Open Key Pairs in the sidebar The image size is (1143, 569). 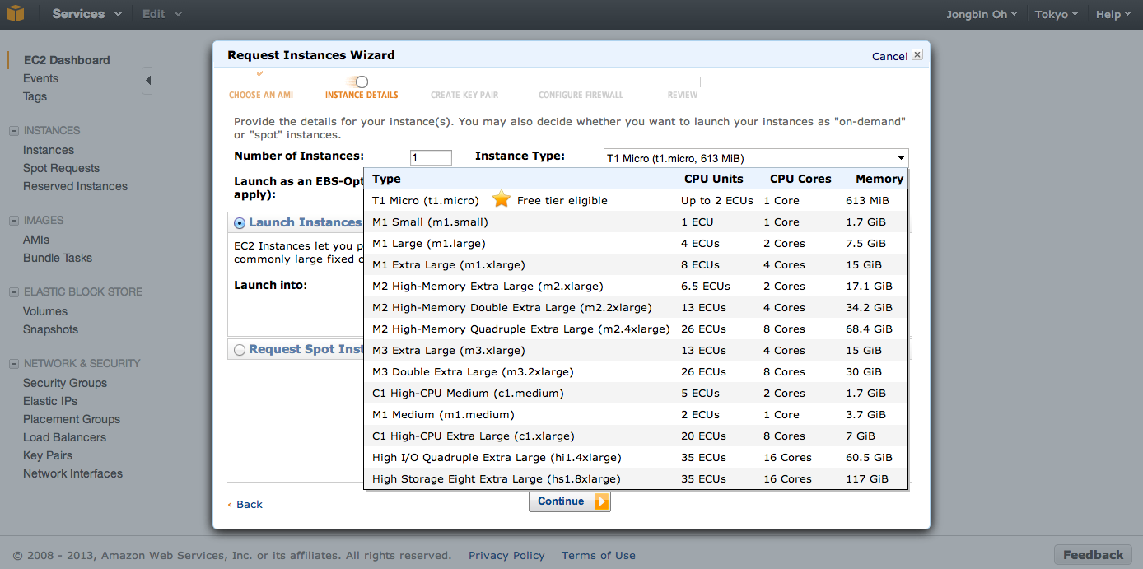(x=48, y=455)
